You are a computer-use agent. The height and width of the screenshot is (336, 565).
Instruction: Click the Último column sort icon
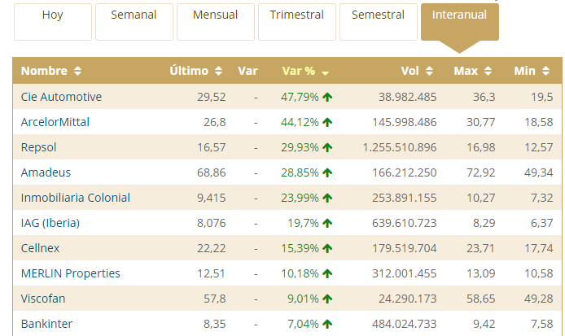tap(216, 71)
